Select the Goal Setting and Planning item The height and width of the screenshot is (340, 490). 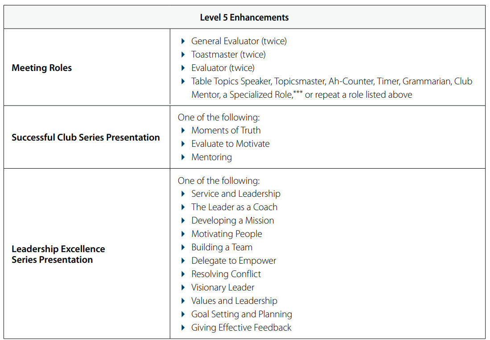242,314
